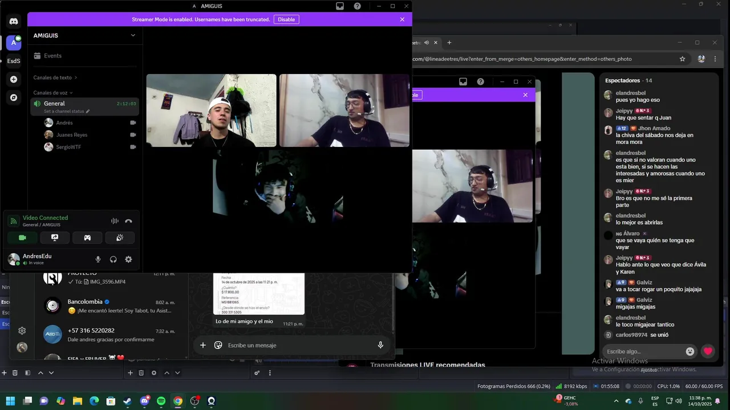730x410 pixels.
Task: Open Discord user settings gear
Action: click(128, 259)
